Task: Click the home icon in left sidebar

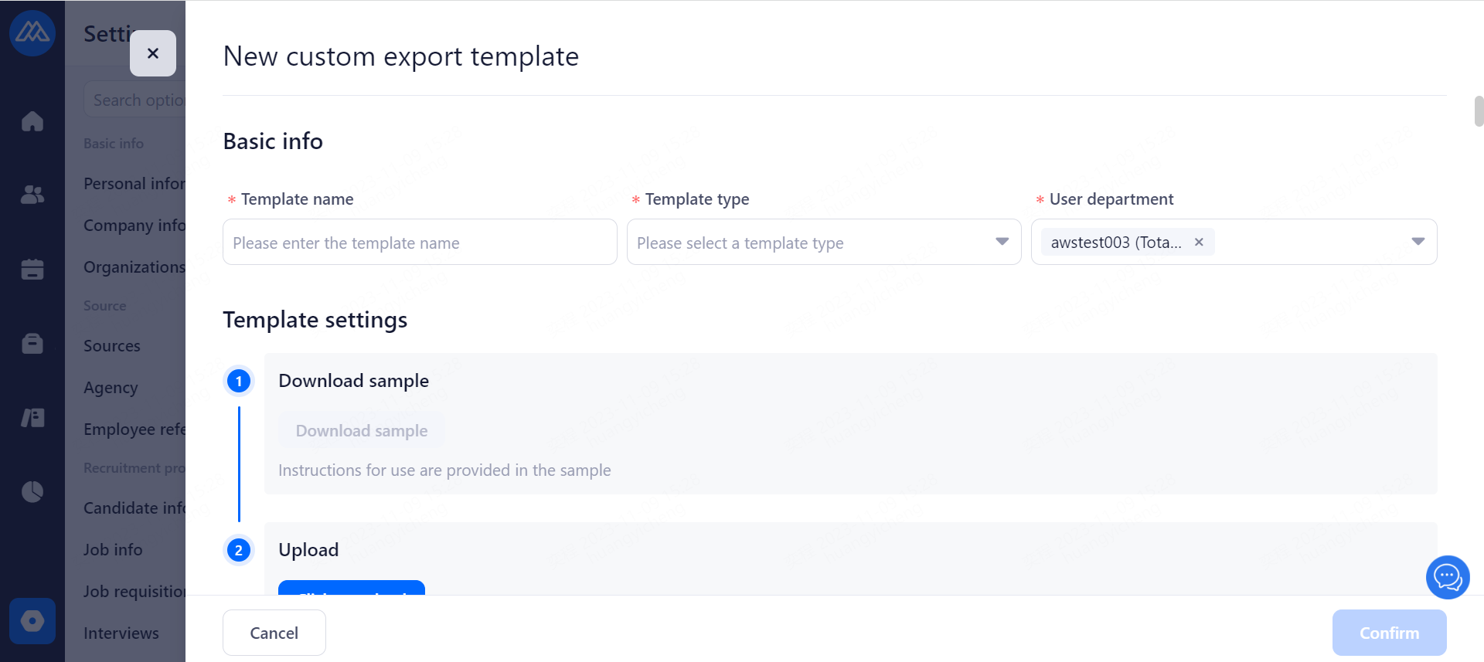Action: coord(32,121)
